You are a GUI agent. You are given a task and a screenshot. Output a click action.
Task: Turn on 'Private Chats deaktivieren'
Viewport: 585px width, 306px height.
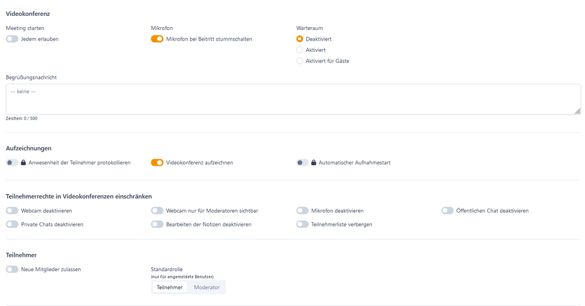pyautogui.click(x=12, y=224)
